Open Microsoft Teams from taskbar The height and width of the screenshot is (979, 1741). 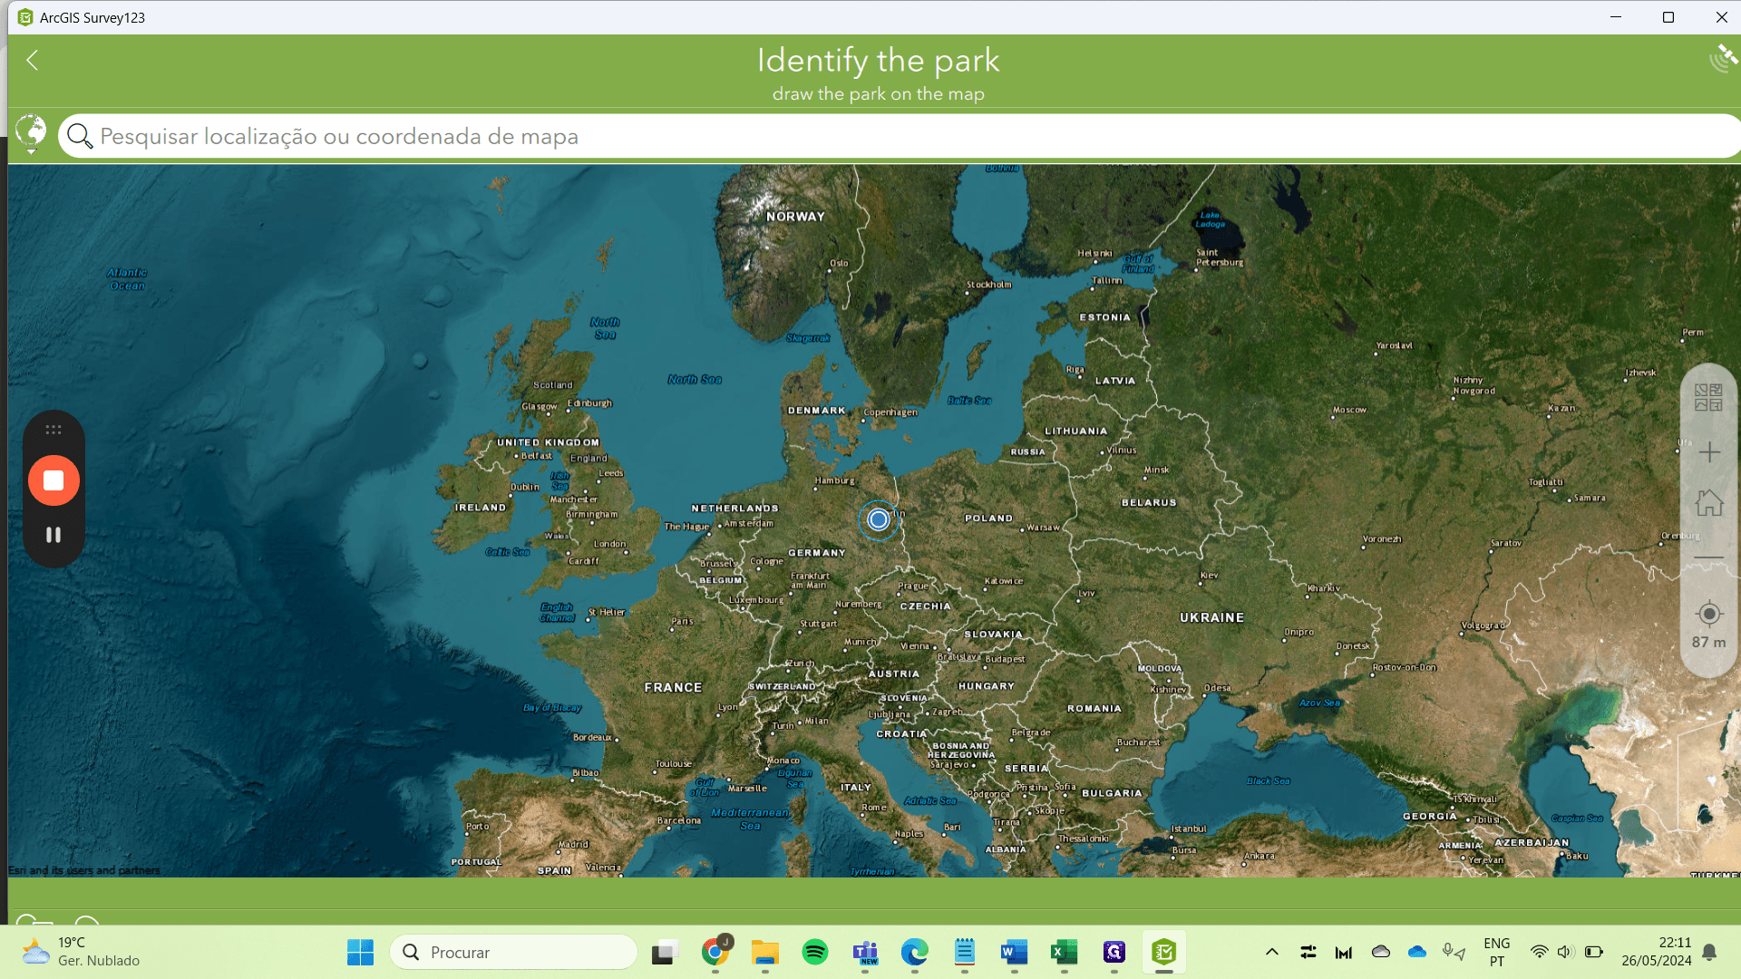pyautogui.click(x=865, y=952)
